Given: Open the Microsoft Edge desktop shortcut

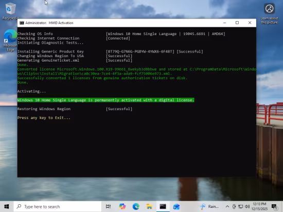Looking at the screenshot, I should point(10,41).
